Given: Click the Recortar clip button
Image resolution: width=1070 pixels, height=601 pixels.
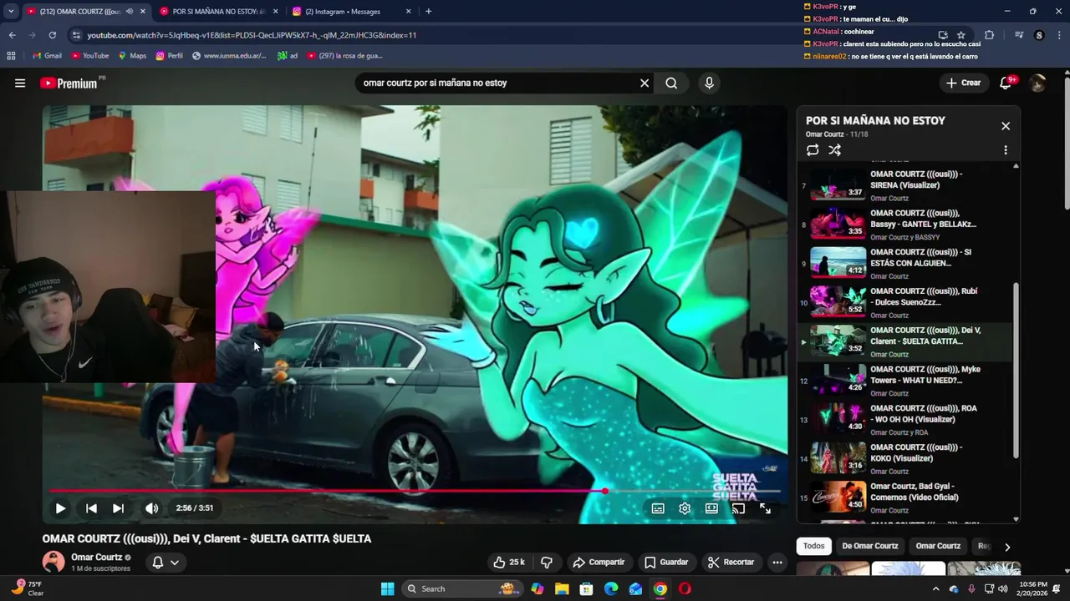Looking at the screenshot, I should [x=731, y=563].
